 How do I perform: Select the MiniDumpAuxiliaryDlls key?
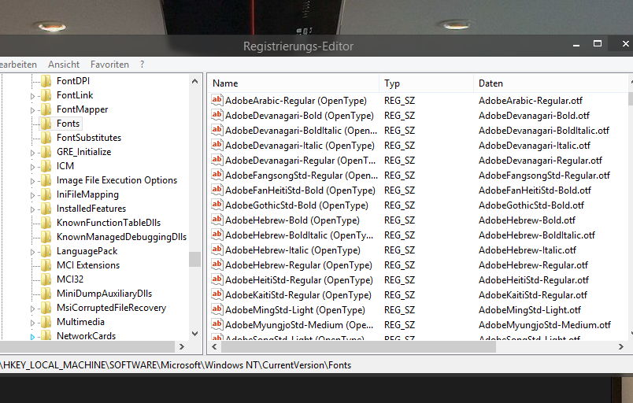(104, 294)
